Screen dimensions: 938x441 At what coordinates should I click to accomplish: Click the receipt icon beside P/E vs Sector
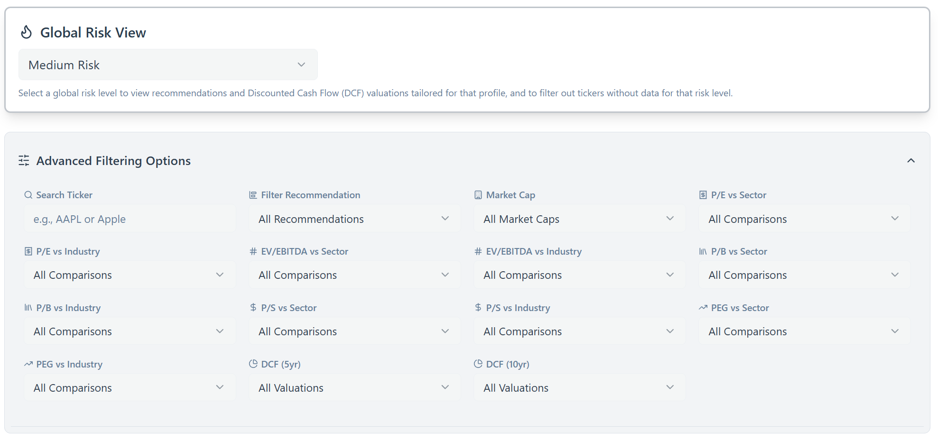[x=703, y=195]
